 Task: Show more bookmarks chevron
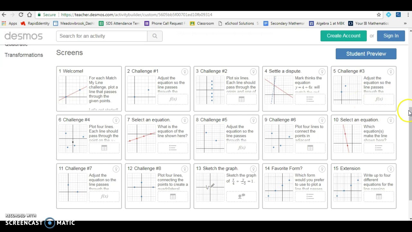[x=405, y=23]
